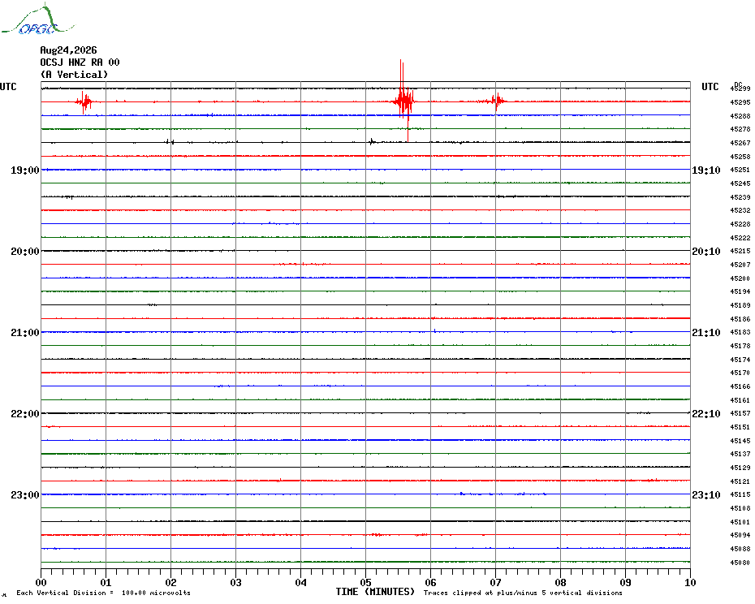Screen dimensions: 755x604
Task: Click the 00 minute tick label
Action: tap(41, 582)
